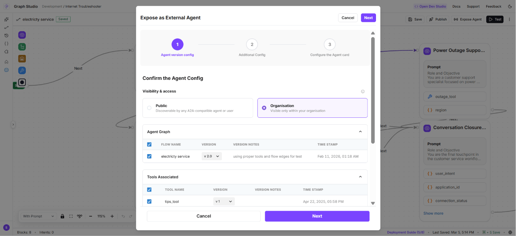Click the Publish button
Viewport: 516px width, 236px height.
pos(438,19)
